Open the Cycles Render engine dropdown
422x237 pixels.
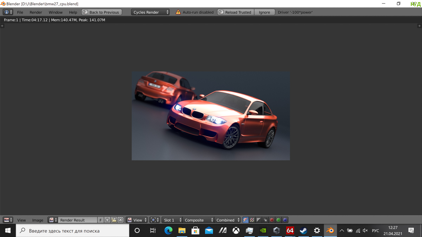point(150,12)
